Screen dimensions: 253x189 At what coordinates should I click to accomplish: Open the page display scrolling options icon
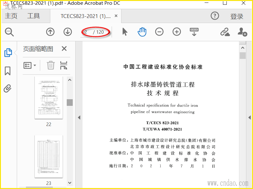click(x=194, y=32)
